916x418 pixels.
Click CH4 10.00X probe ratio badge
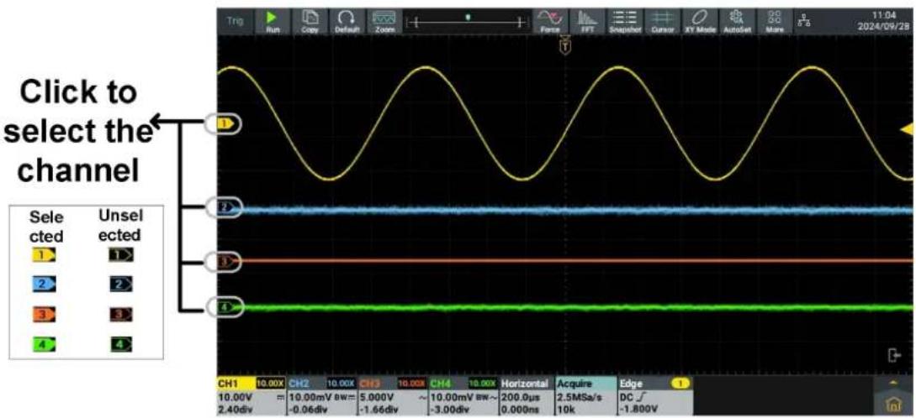click(482, 384)
